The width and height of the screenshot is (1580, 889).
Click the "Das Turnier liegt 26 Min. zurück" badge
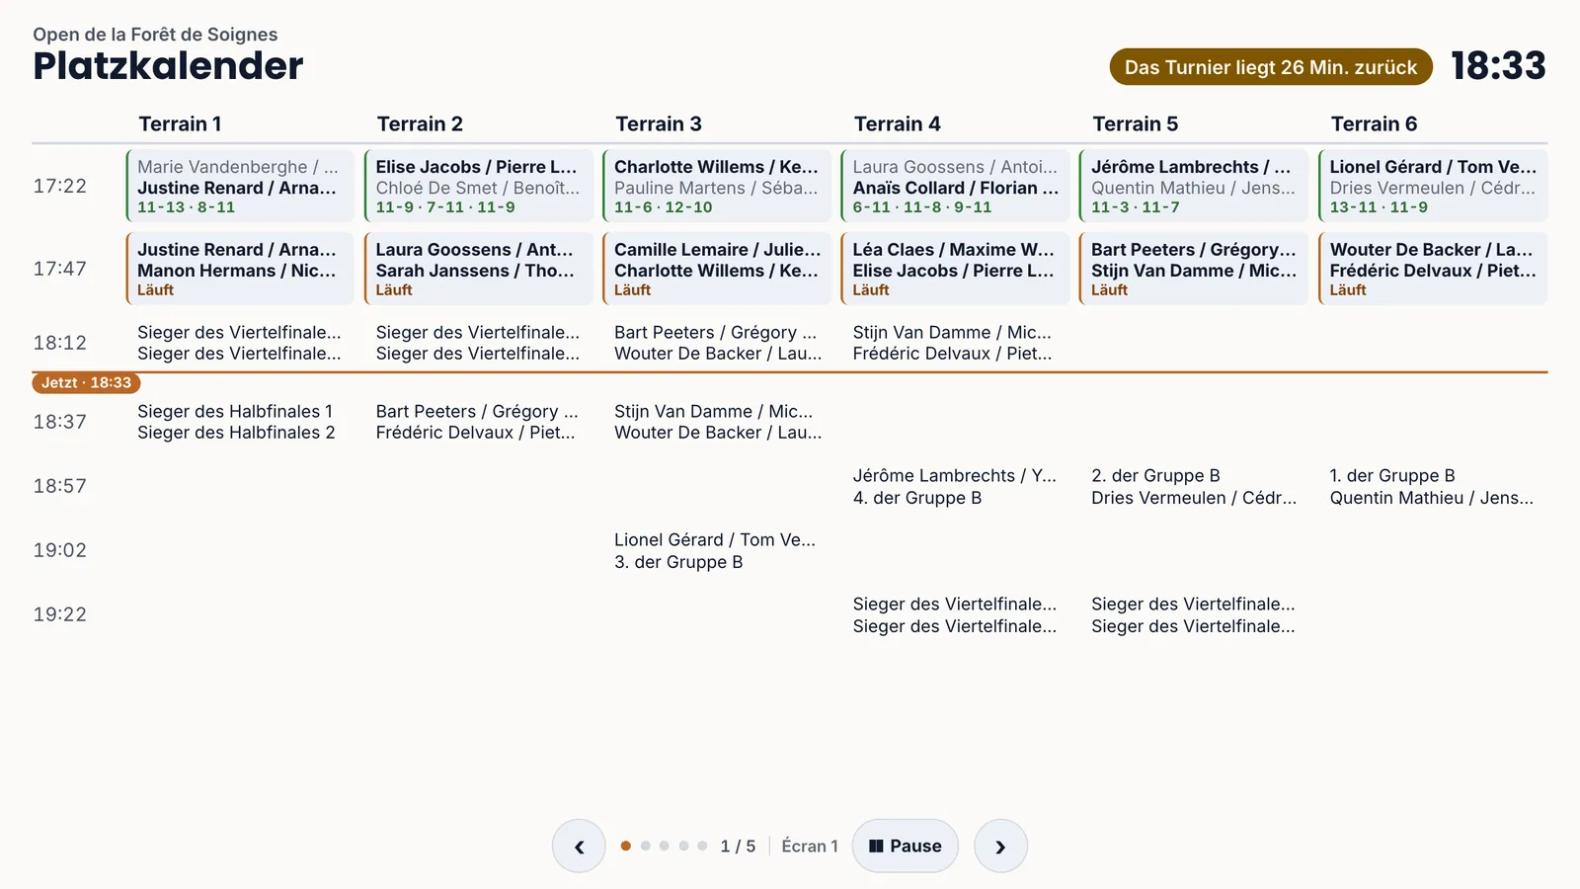(1271, 67)
